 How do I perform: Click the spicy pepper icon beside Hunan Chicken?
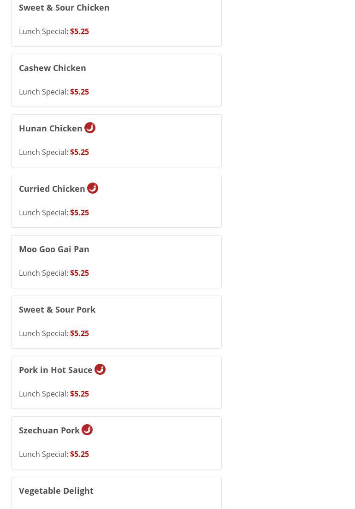click(x=90, y=128)
